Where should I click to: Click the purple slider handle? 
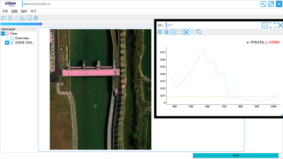[x=41, y=24]
